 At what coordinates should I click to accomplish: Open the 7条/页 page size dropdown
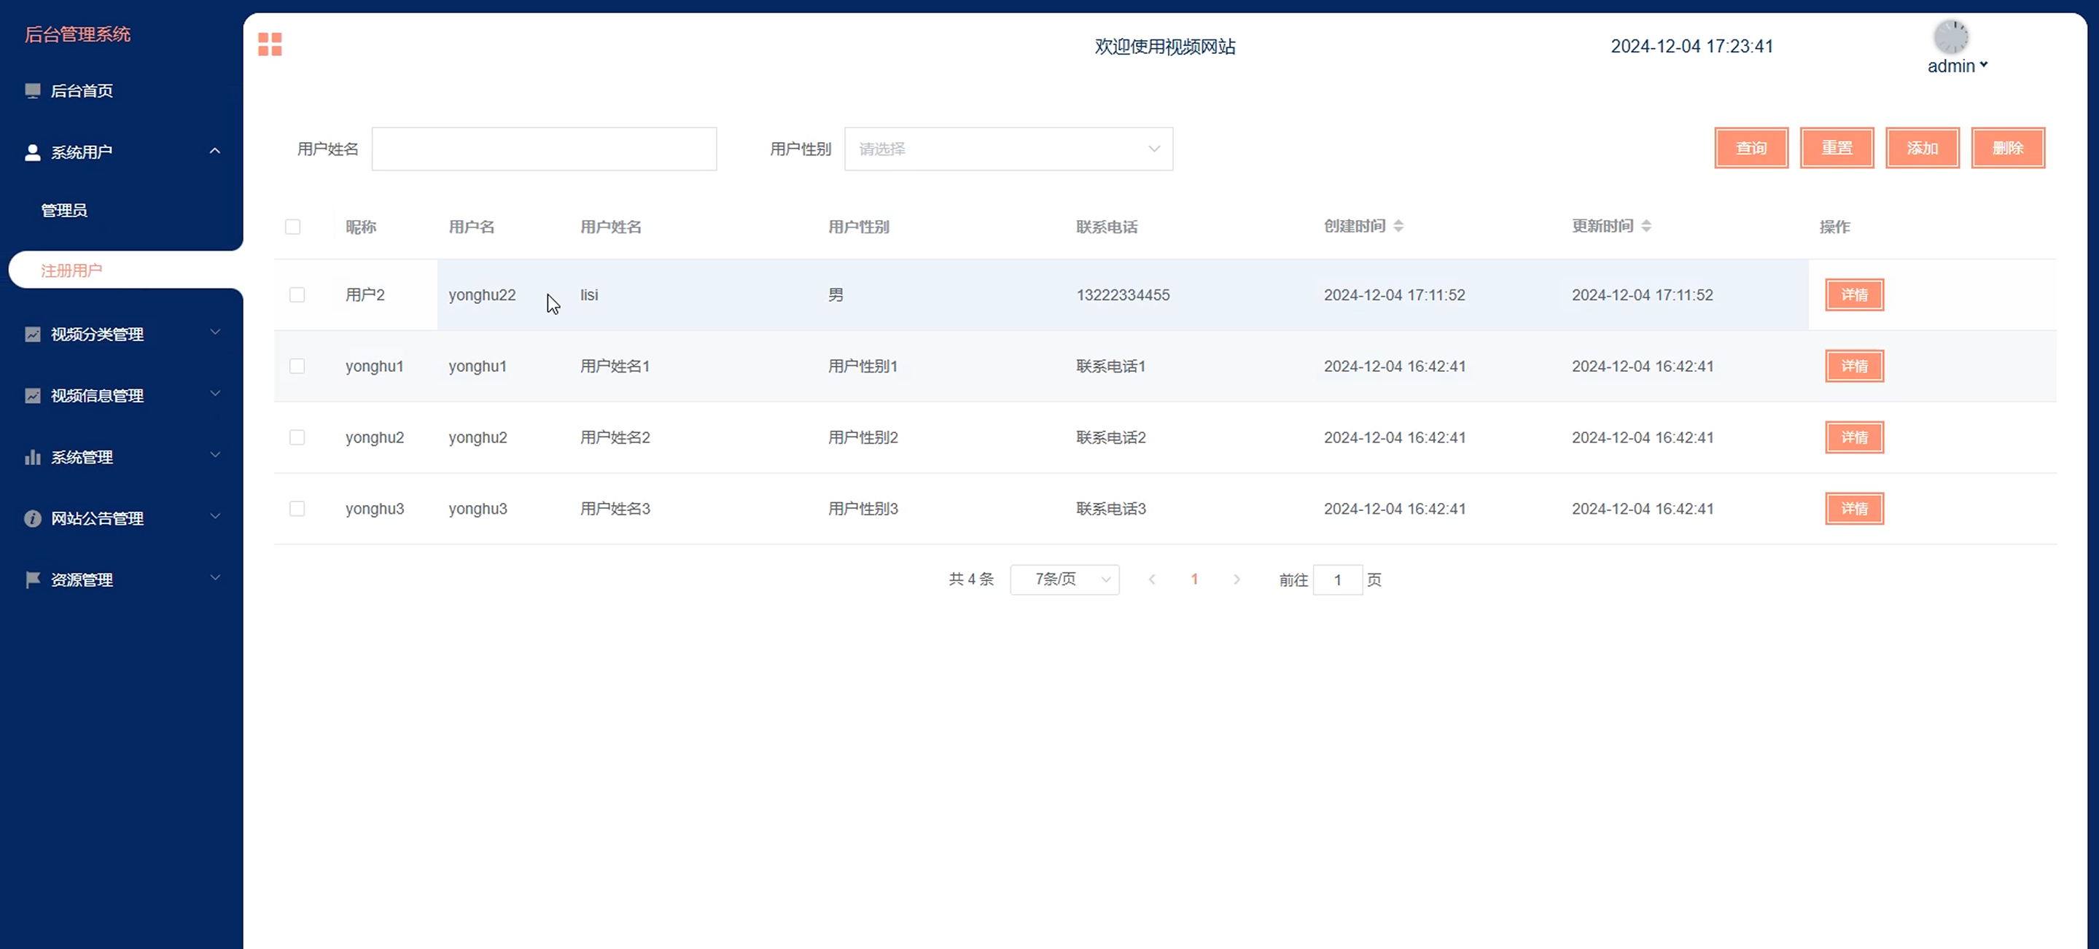tap(1064, 579)
